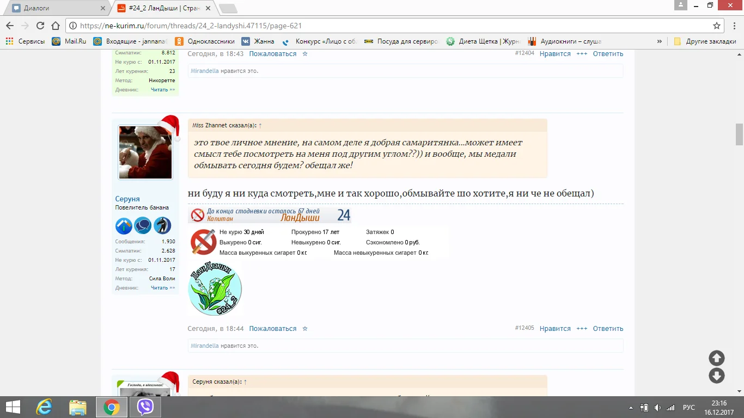Open the #12404 post permalink
This screenshot has width=744, height=418.
525,53
